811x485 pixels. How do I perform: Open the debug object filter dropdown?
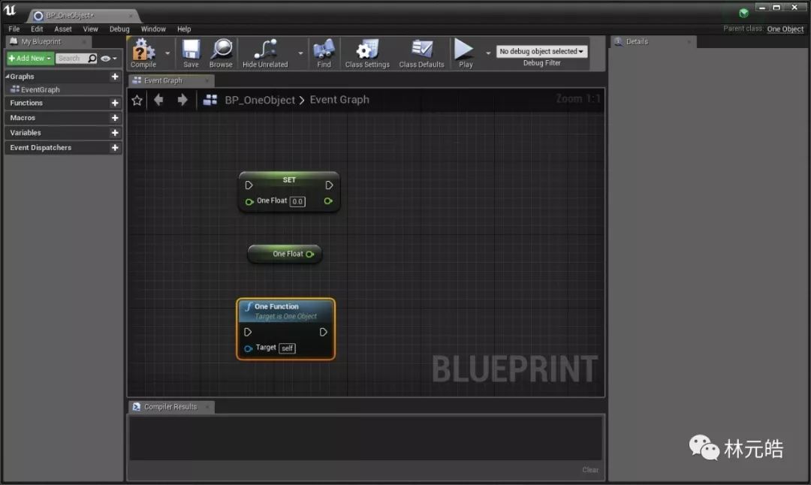(542, 52)
